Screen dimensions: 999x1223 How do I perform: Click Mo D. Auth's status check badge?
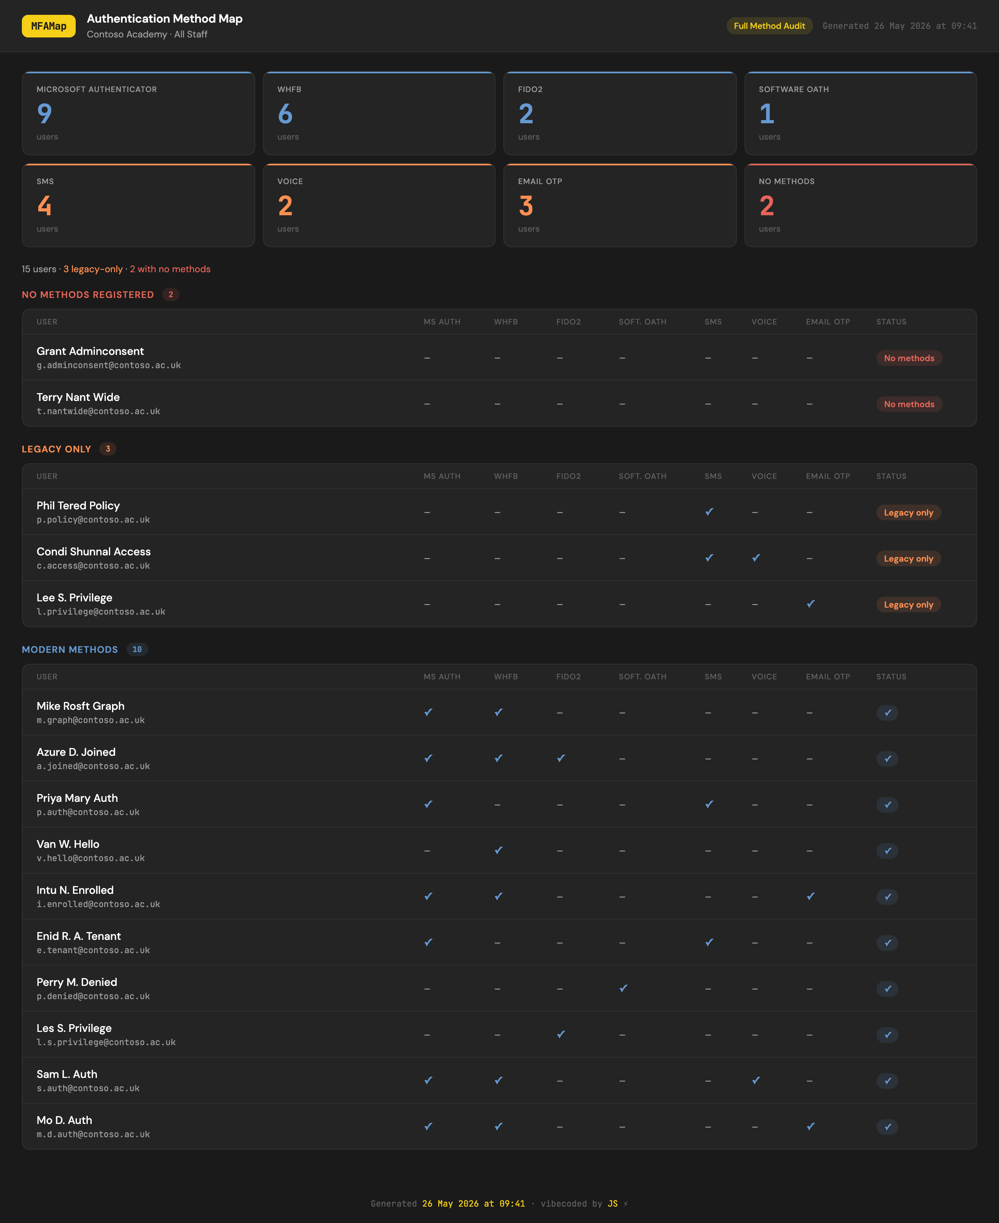(887, 1127)
